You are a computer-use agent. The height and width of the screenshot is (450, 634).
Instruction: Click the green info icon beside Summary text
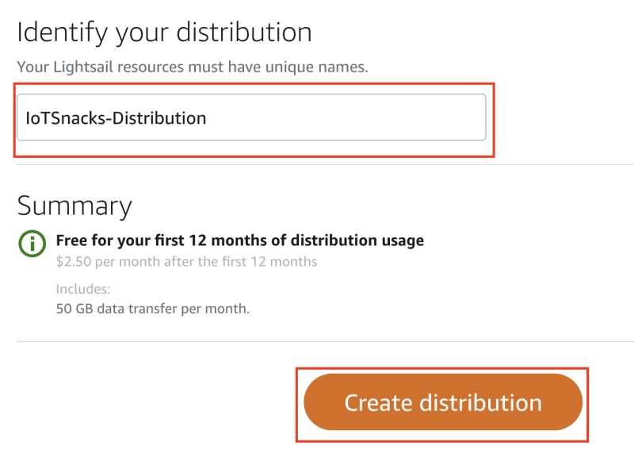tap(32, 244)
